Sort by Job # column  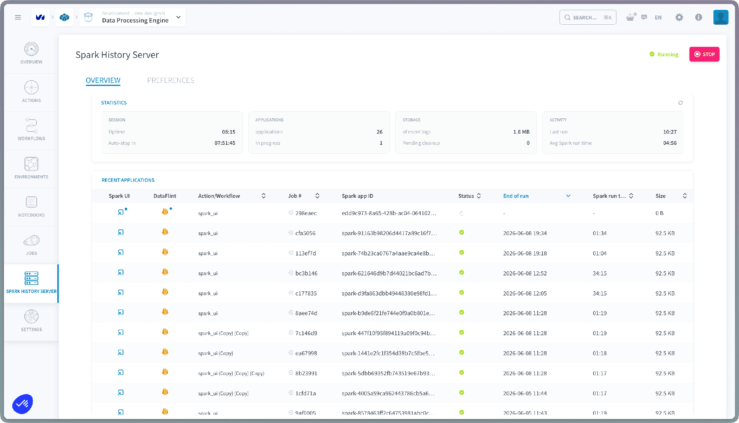pos(317,196)
